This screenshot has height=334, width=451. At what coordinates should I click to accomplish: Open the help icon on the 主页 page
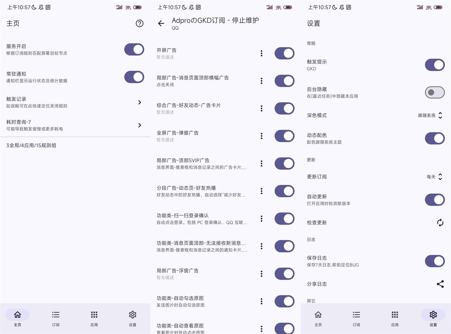pos(140,23)
